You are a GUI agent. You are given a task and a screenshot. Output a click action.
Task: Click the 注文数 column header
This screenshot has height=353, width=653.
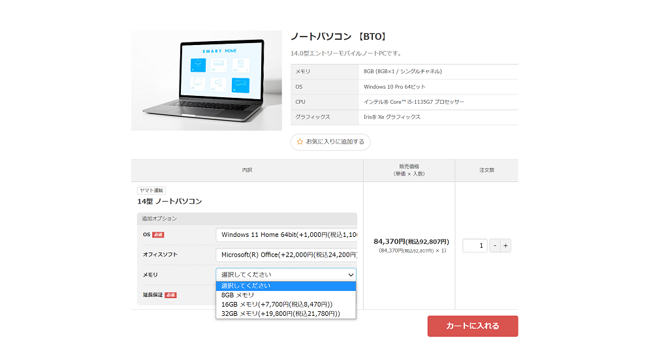(486, 170)
